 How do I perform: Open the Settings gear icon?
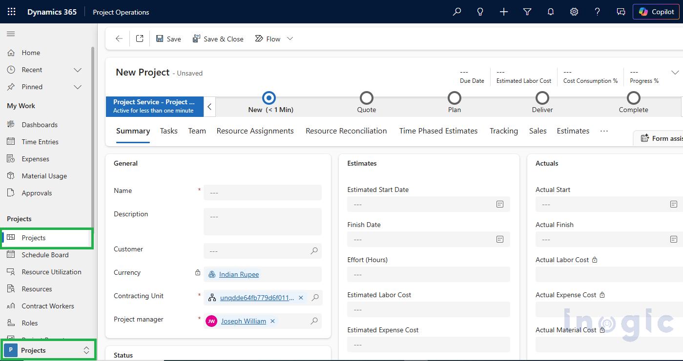[574, 12]
